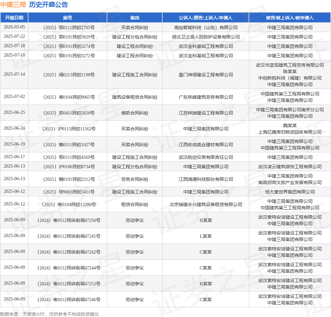This screenshot has width=331, height=317.
Task: Click plaintiff 海加智能科技（山东）有限公司
Action: coord(206,28)
